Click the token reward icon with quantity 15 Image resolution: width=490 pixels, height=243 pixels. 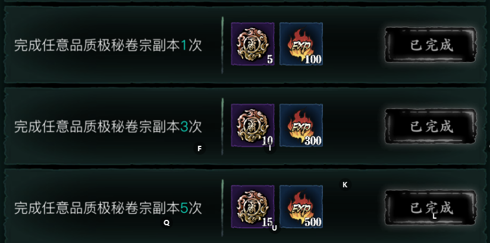pos(253,207)
